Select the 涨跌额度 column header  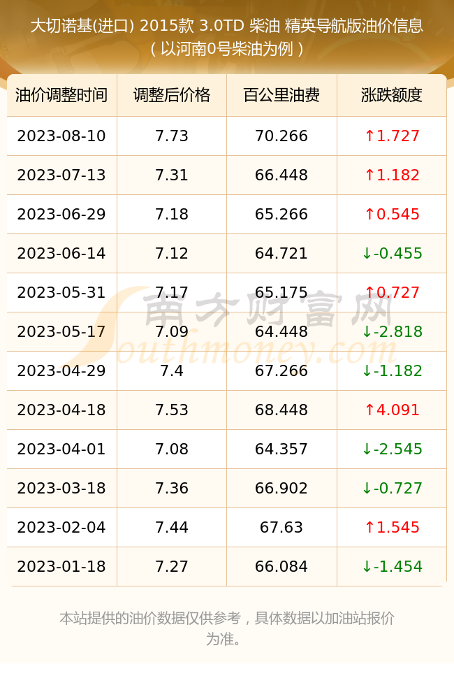tap(392, 95)
